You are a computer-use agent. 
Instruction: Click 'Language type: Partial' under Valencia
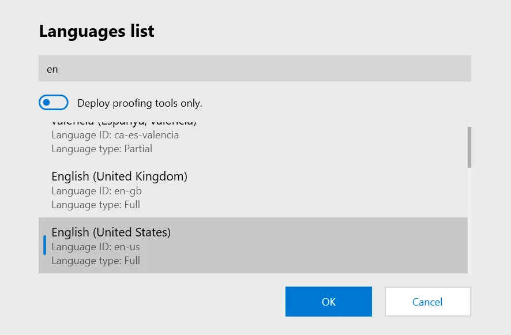[102, 149]
